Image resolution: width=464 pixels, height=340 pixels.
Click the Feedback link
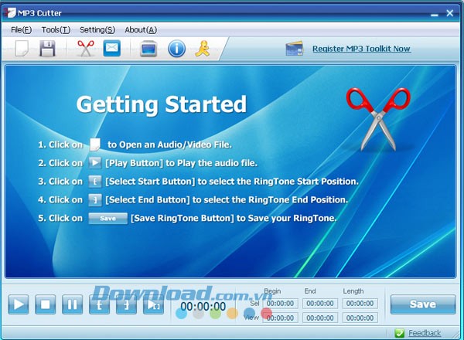425,333
